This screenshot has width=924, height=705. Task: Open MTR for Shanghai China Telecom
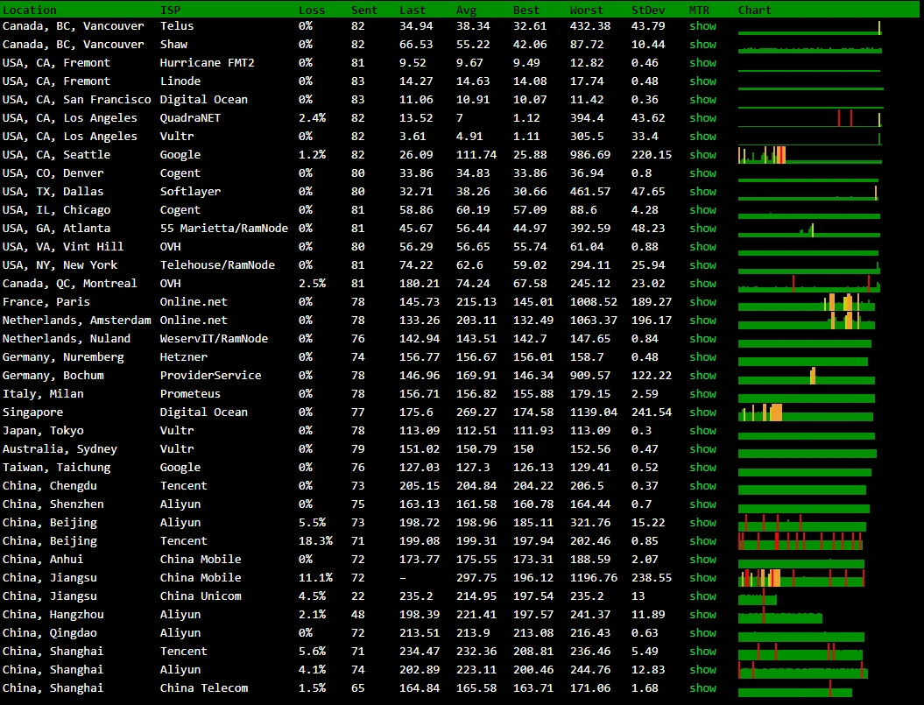[x=703, y=687]
